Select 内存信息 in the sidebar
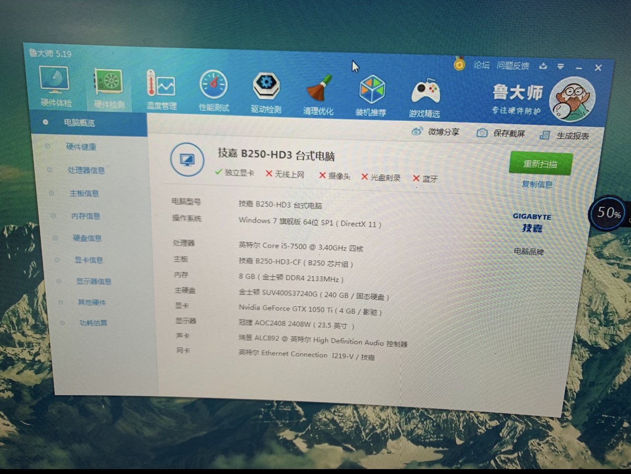The width and height of the screenshot is (631, 474). 86,216
